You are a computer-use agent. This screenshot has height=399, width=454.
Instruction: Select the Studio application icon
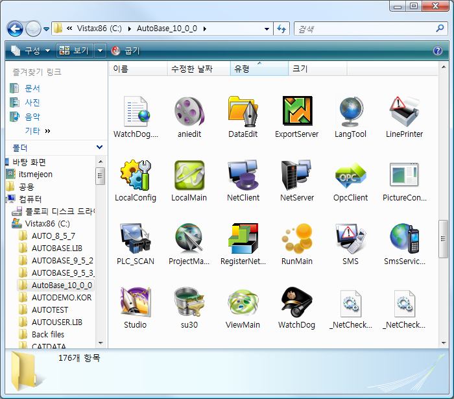(x=136, y=302)
